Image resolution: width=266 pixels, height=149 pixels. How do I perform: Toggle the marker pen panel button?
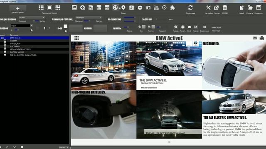[x=196, y=27]
